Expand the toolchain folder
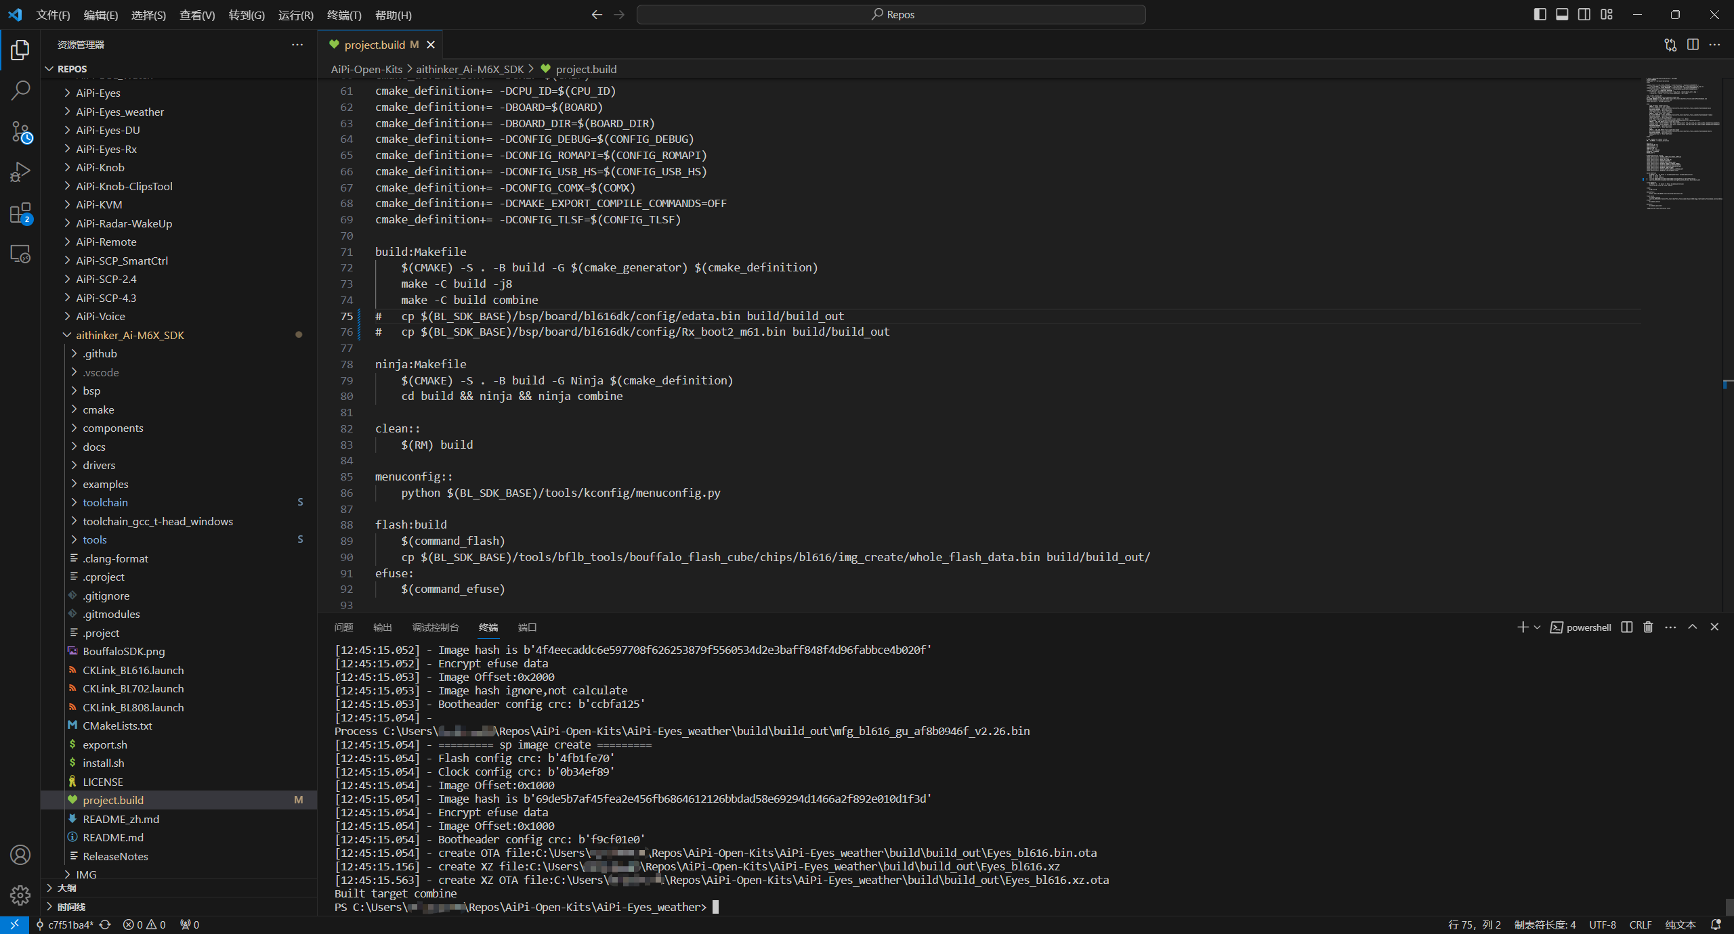Screen dimensions: 1734x934 pyautogui.click(x=179, y=502)
